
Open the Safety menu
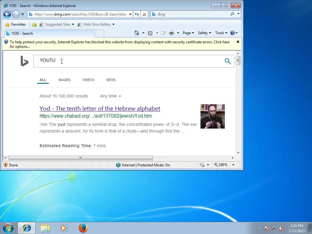(x=204, y=33)
